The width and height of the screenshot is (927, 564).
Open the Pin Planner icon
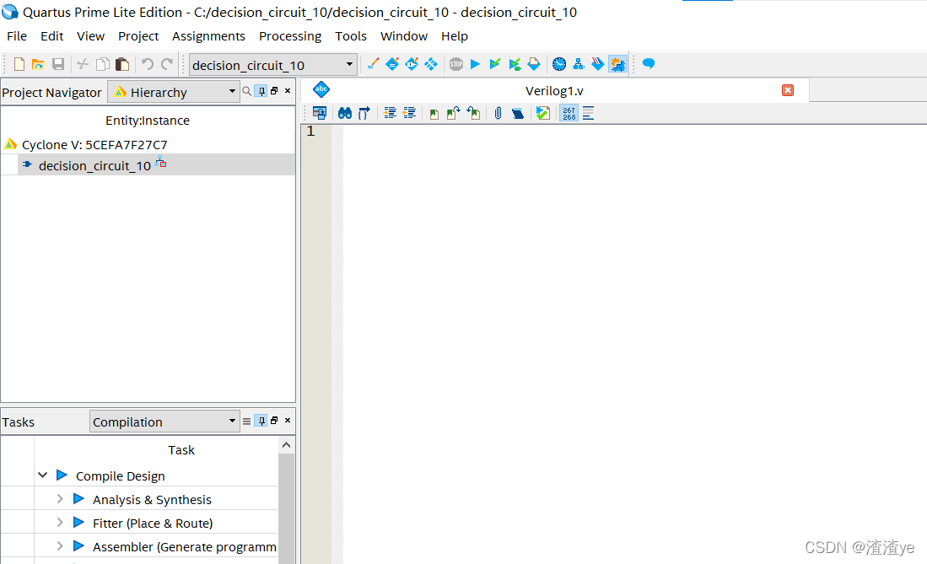tap(392, 64)
